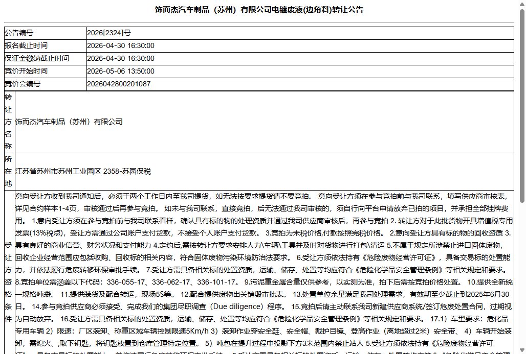Select the number 2026042800201087
The width and height of the screenshot is (526, 354).
tap(119, 84)
